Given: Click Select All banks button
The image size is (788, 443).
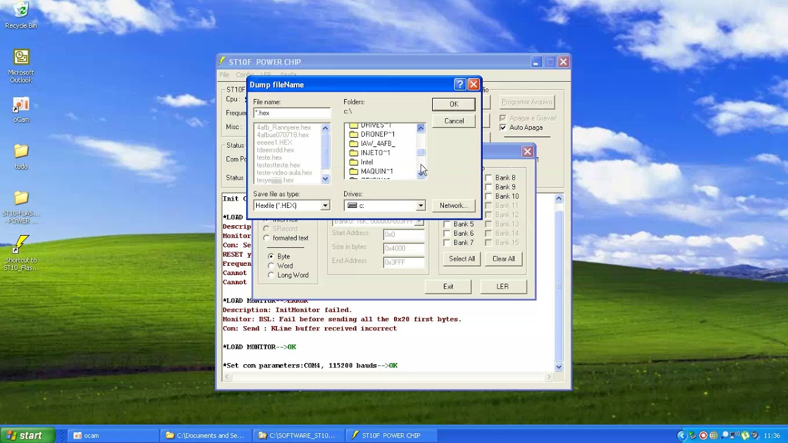Looking at the screenshot, I should (462, 259).
